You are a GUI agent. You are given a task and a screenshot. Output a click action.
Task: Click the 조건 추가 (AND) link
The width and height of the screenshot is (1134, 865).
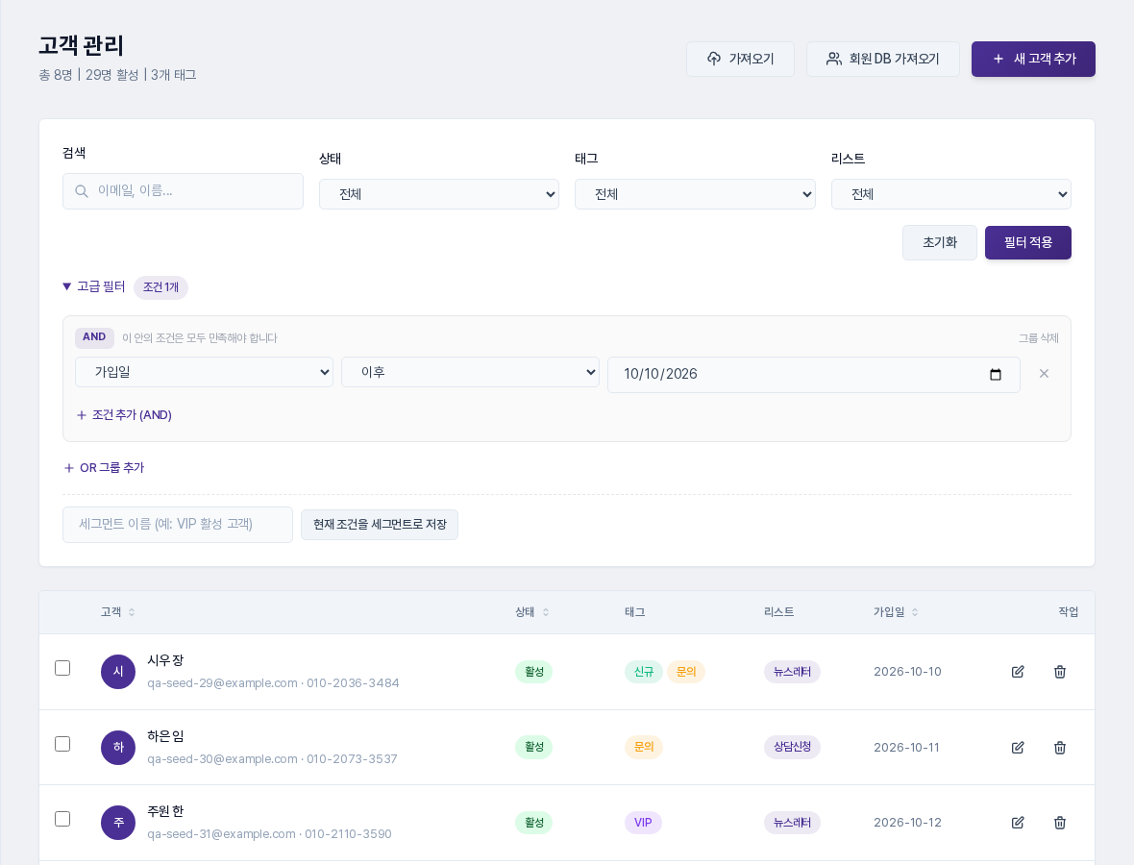[x=124, y=415]
